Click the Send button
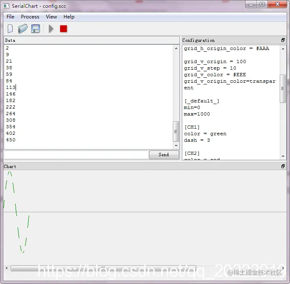The height and width of the screenshot is (284, 290). point(164,154)
